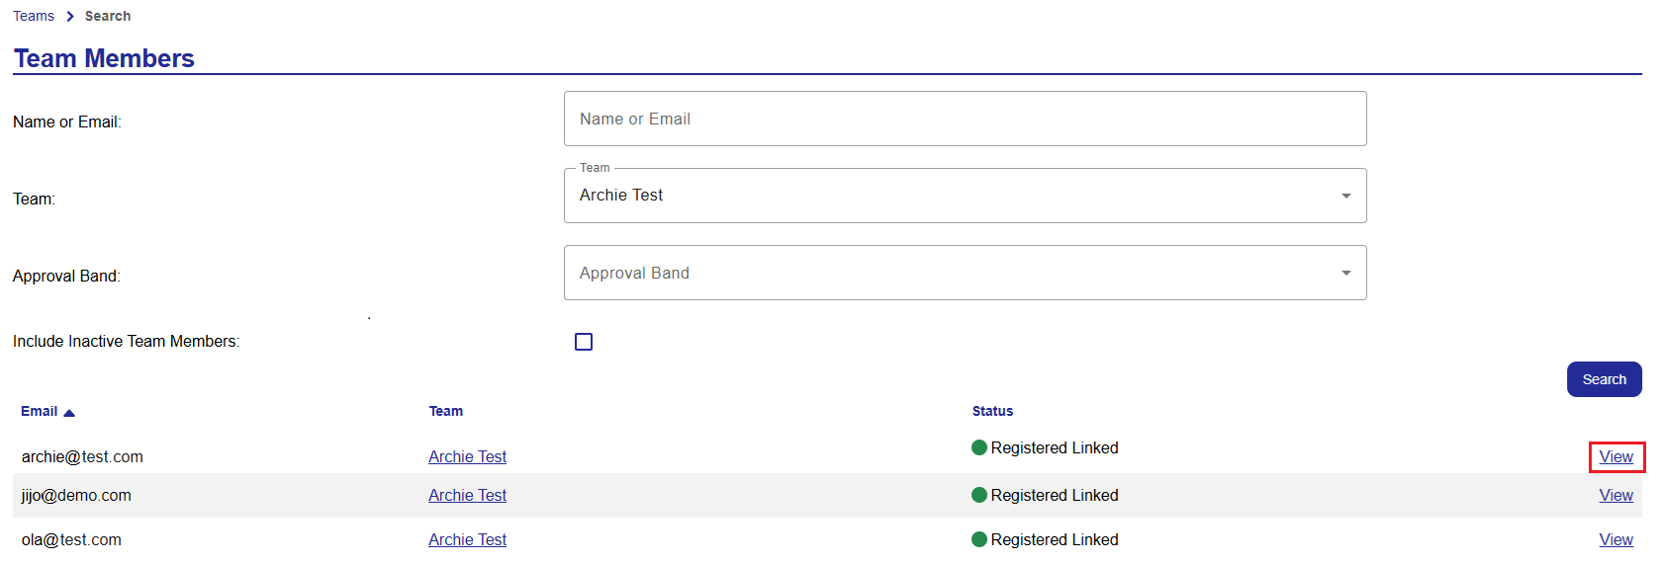Enable Include Inactive Team Members checkbox
The height and width of the screenshot is (564, 1661).
click(584, 342)
